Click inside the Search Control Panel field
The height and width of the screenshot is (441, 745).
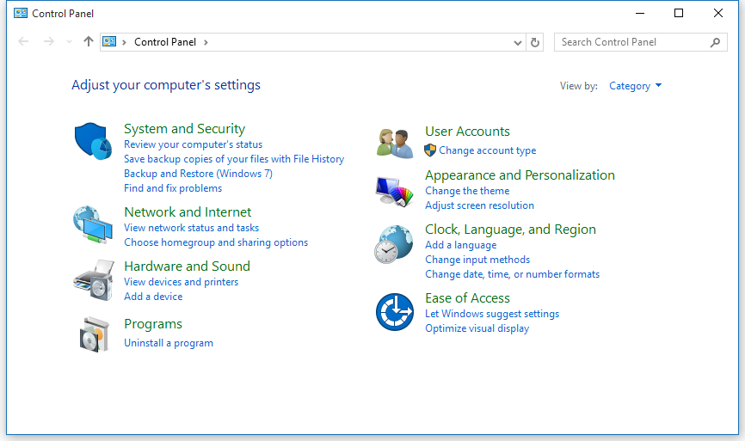632,42
